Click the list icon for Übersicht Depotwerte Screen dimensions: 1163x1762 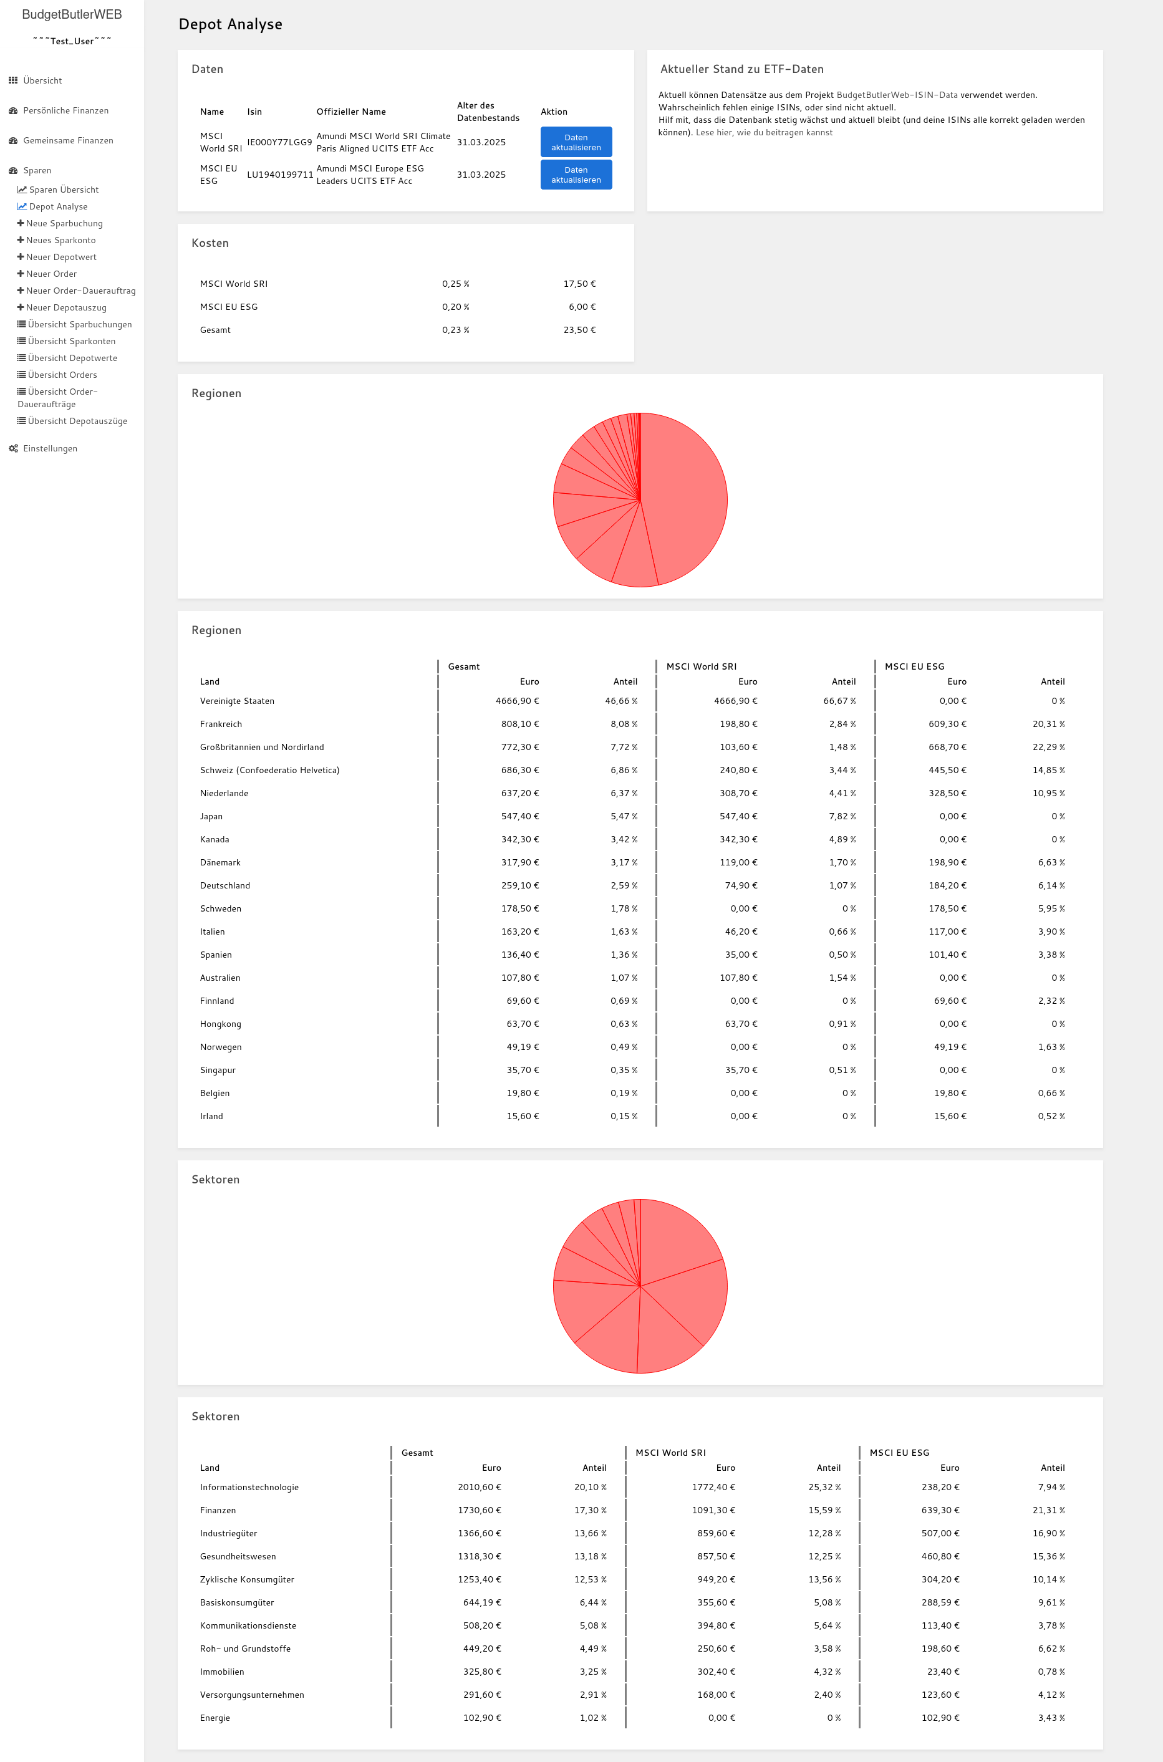(21, 358)
